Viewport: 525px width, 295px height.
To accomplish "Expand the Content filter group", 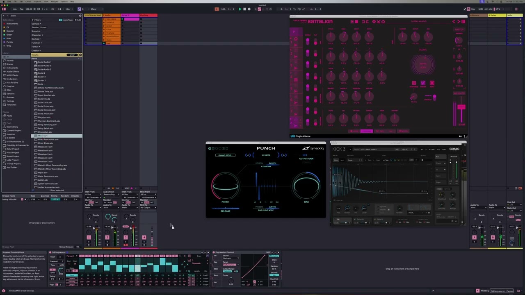I will (x=36, y=24).
